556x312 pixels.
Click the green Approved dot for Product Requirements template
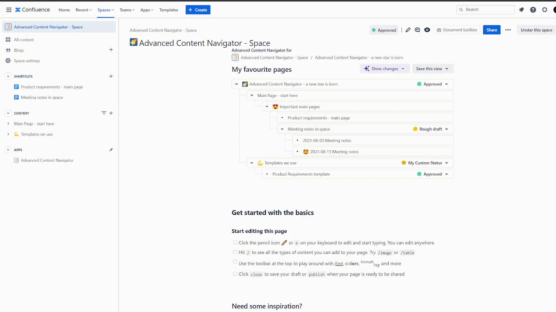[419, 174]
